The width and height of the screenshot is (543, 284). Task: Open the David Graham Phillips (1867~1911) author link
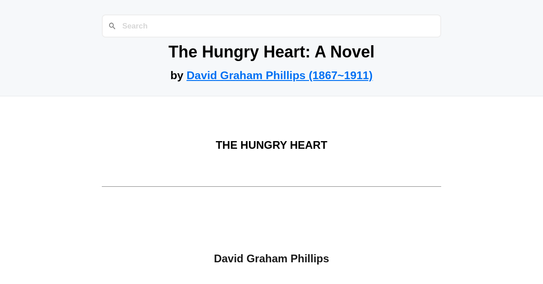tap(279, 76)
